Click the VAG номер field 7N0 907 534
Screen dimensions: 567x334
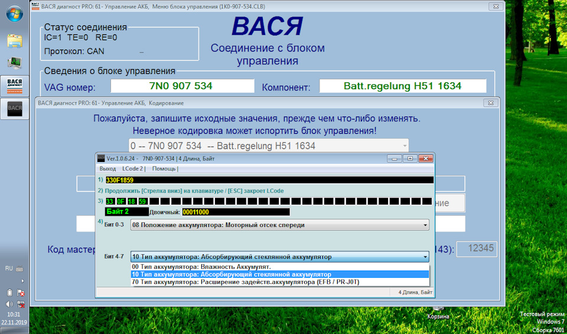pyautogui.click(x=183, y=86)
